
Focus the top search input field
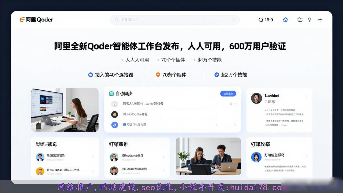pyautogui.click(x=175, y=20)
